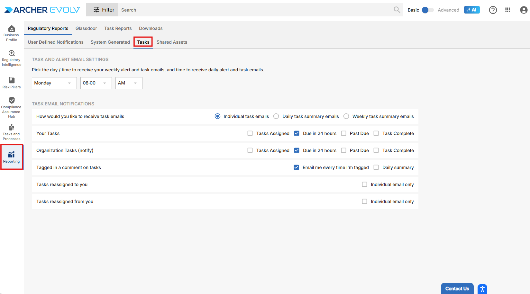The width and height of the screenshot is (530, 294).
Task: Open the AM/PM dropdown
Action: tap(129, 83)
